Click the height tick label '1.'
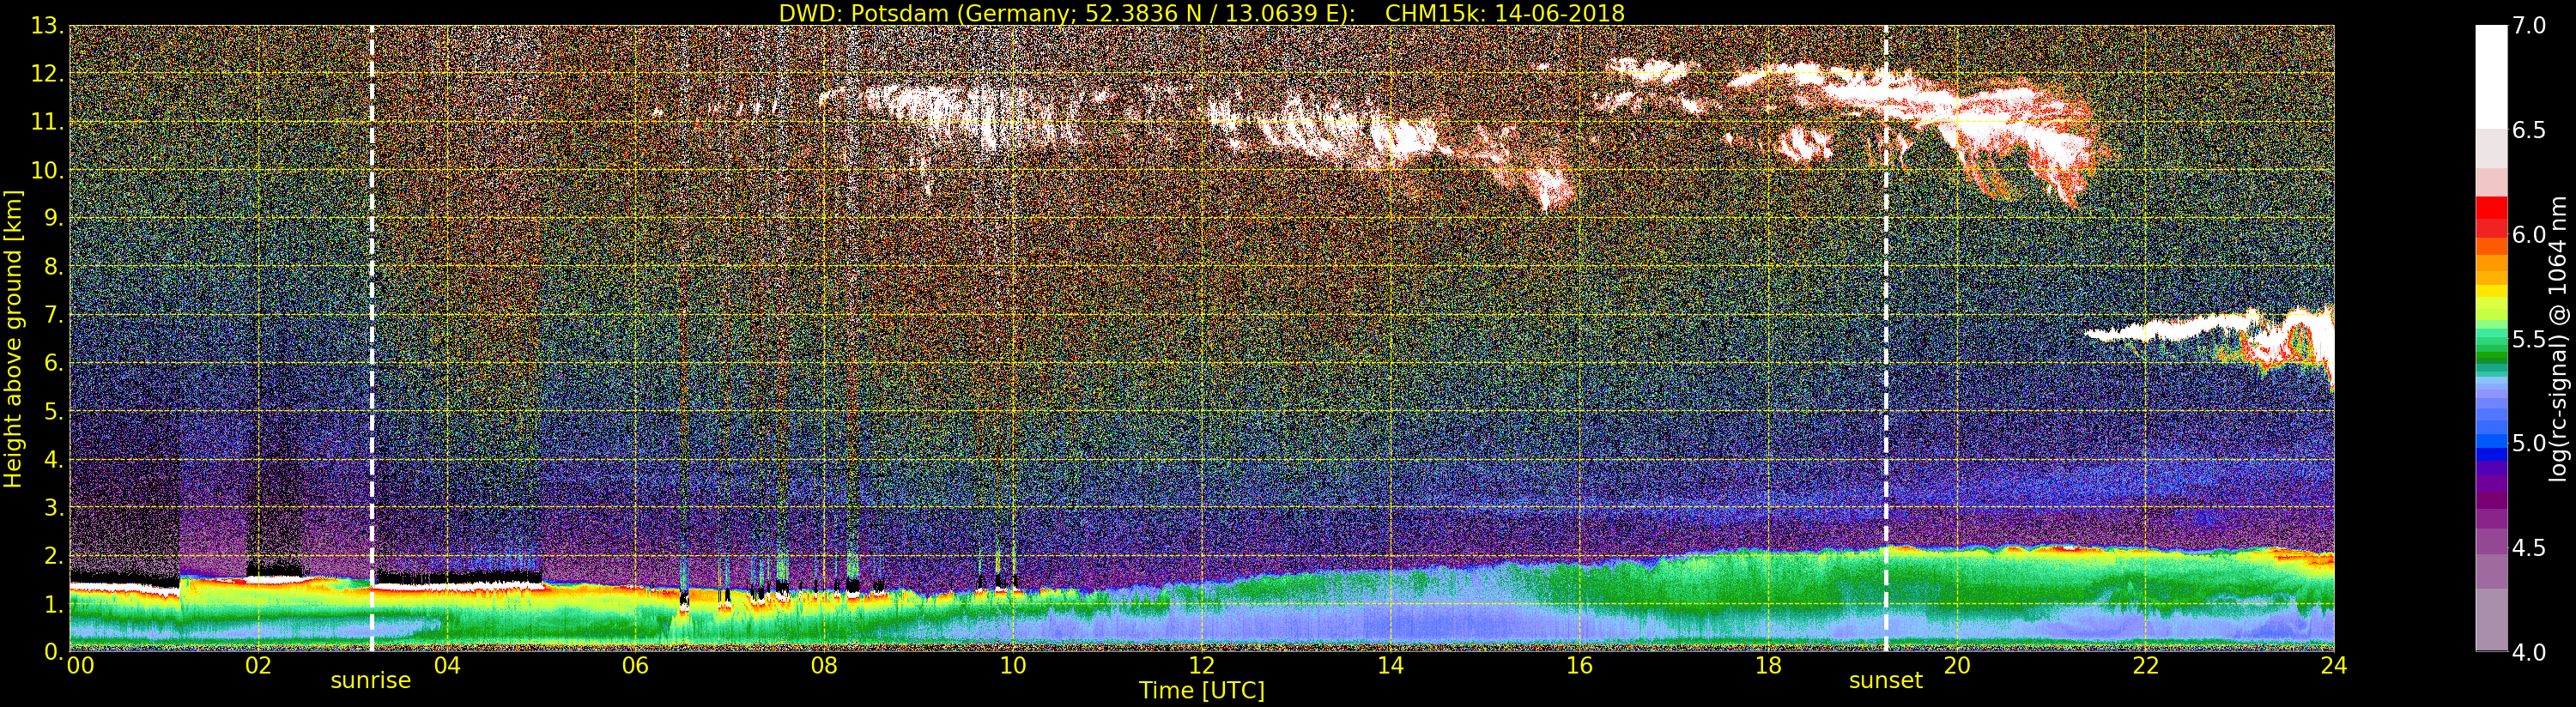Image resolution: width=2576 pixels, height=707 pixels. [x=52, y=604]
